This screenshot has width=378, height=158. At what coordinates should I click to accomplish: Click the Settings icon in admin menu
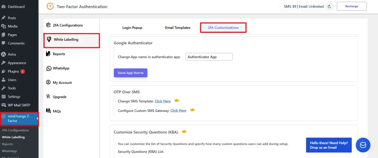[x=3, y=97]
